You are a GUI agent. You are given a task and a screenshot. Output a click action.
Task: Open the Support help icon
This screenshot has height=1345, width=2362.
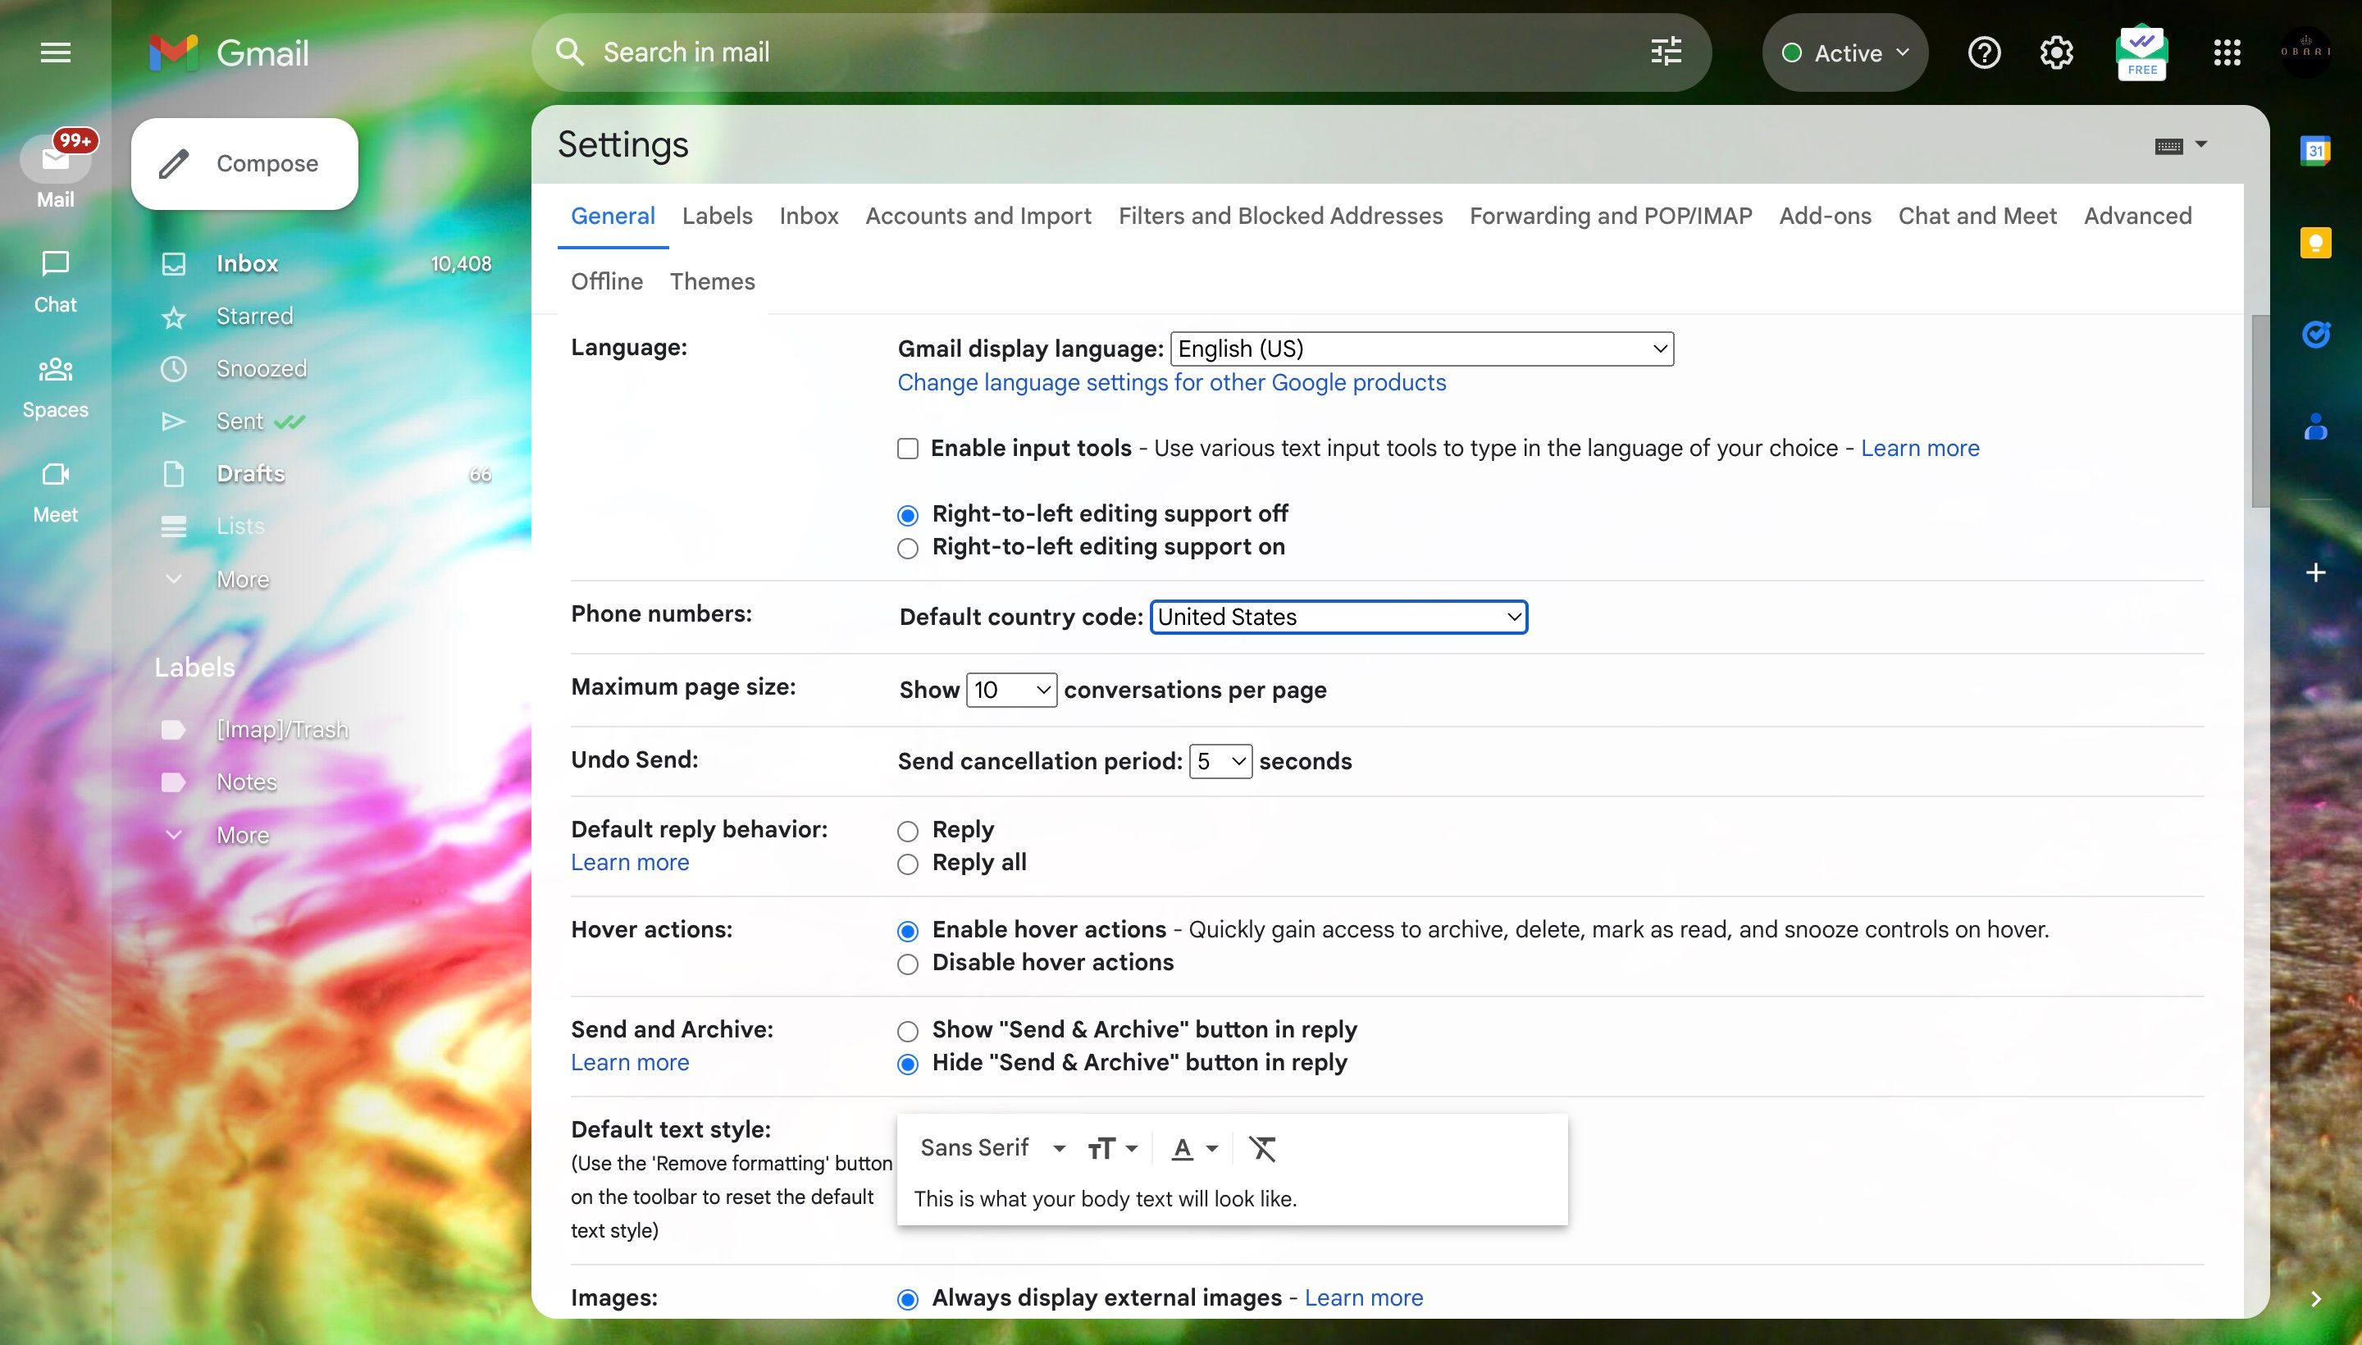[x=1983, y=52]
